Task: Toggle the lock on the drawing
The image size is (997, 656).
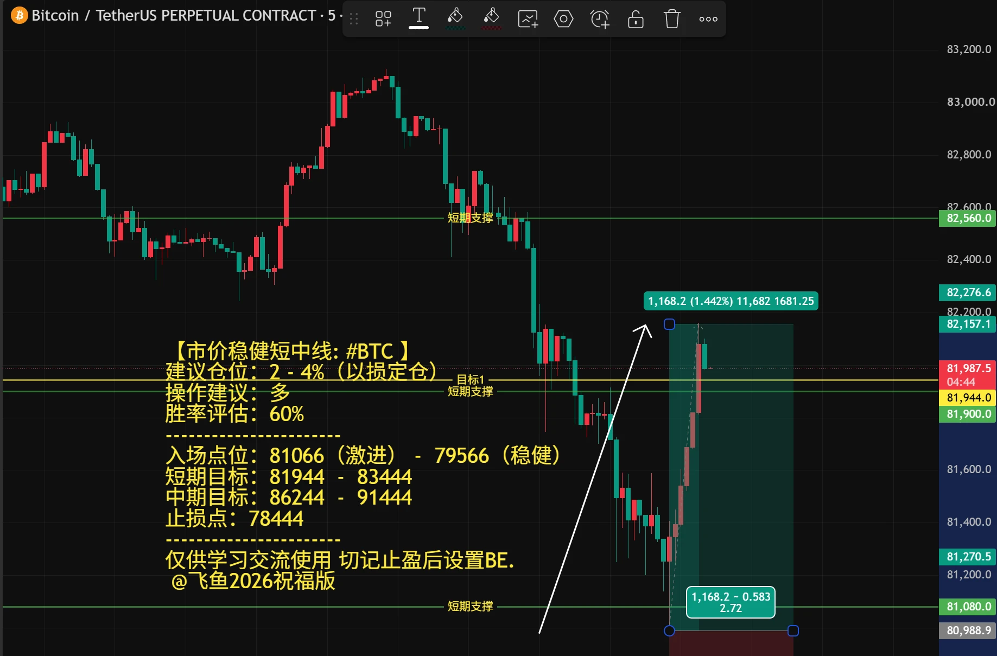Action: (x=636, y=19)
